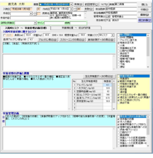Click the plan list scrollbar down arrow

pos(148,146)
